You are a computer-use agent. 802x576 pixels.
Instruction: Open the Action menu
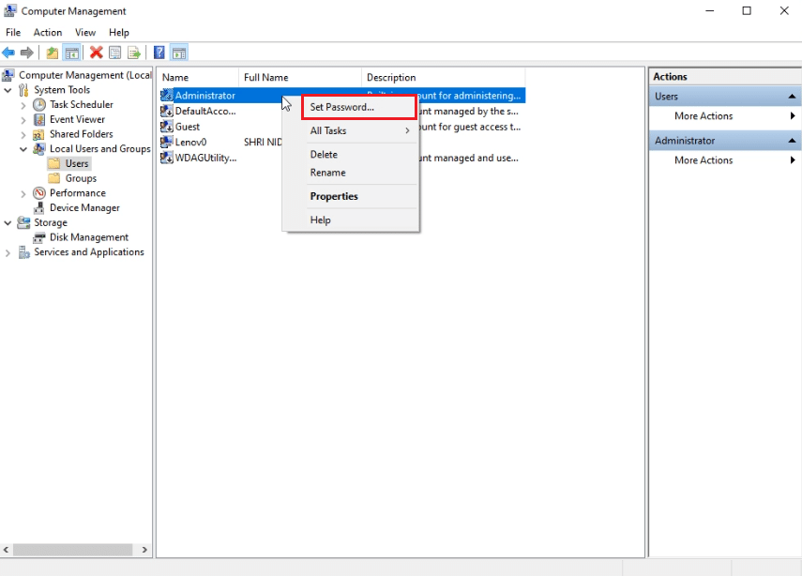click(48, 32)
